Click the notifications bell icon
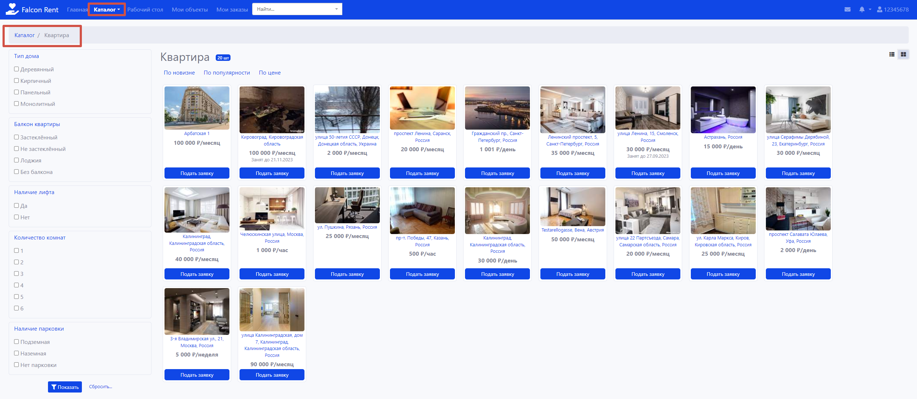The image size is (917, 399). click(862, 10)
